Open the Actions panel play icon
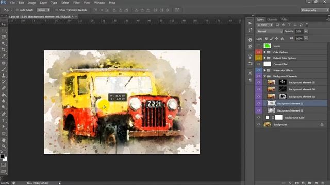330x185 pixels. click(x=250, y=23)
